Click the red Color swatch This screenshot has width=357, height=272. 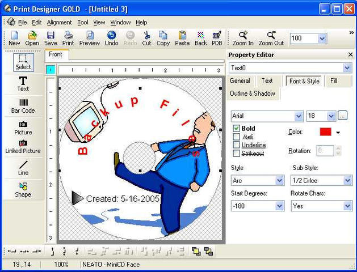(325, 132)
